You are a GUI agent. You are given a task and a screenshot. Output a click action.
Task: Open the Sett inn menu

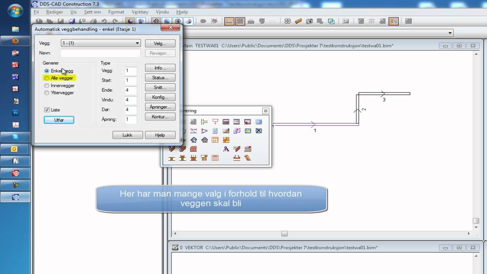pos(92,12)
